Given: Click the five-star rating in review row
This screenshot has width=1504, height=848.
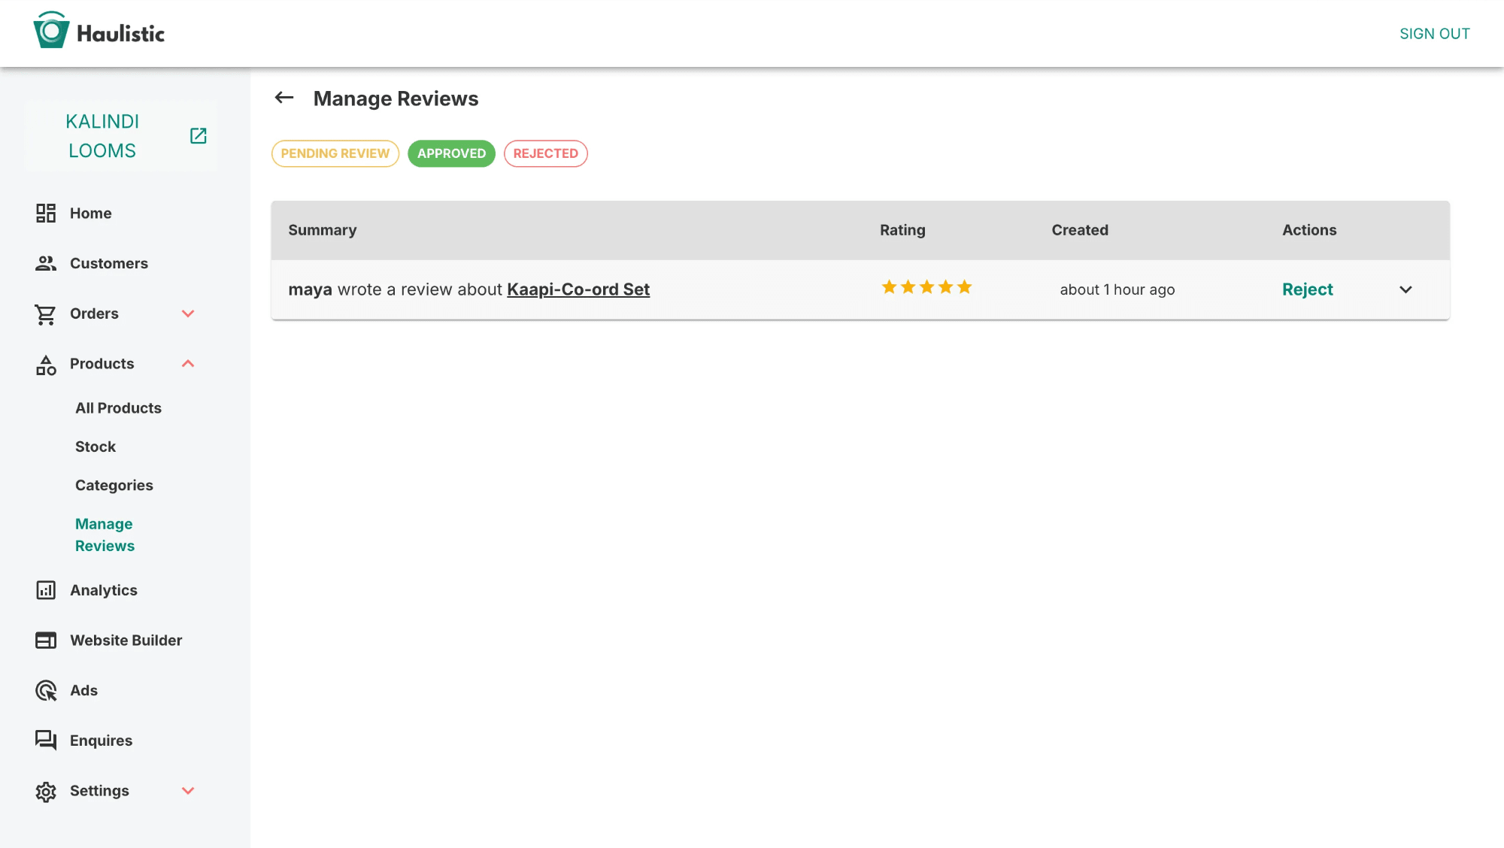Looking at the screenshot, I should coord(926,287).
